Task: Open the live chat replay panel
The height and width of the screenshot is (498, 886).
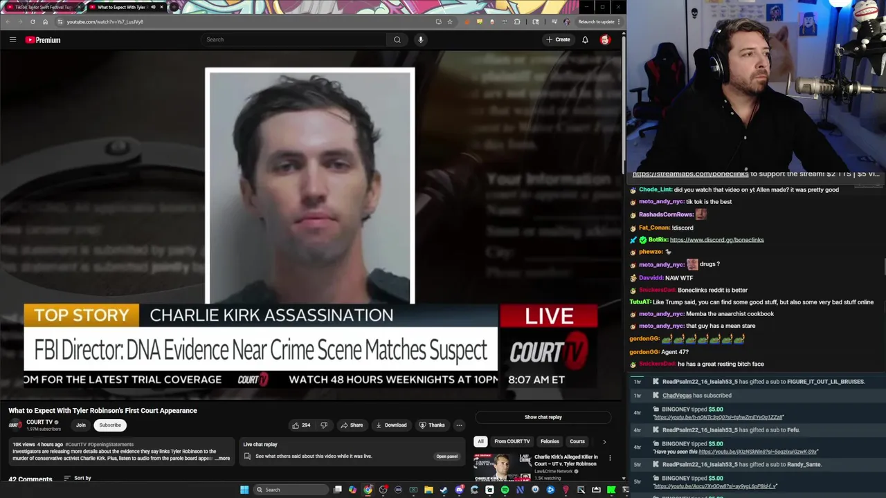Action: click(447, 456)
